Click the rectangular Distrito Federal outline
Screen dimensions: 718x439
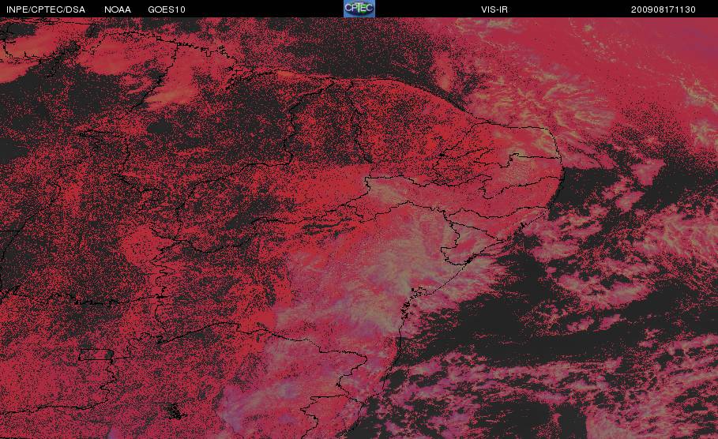(96, 355)
